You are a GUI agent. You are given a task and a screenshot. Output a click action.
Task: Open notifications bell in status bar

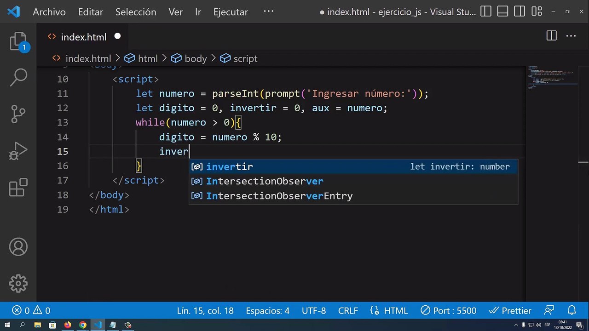pos(572,311)
